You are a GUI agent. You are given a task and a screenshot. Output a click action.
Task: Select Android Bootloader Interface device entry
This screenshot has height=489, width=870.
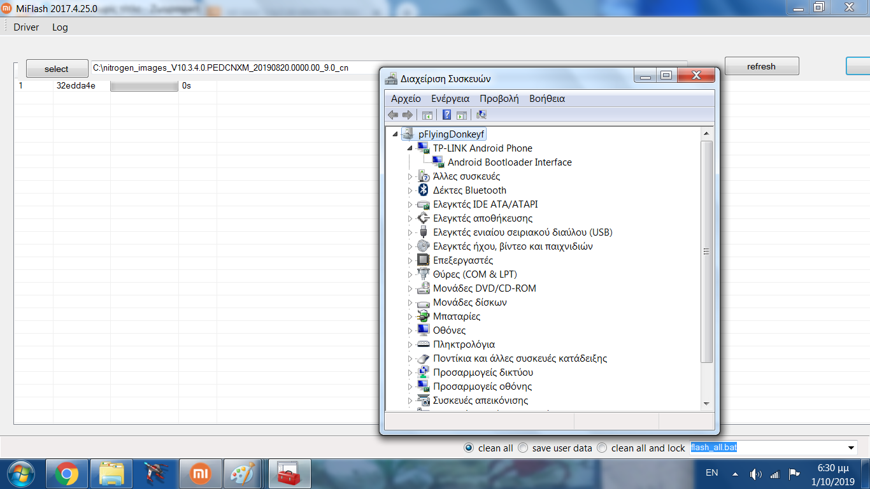(509, 162)
